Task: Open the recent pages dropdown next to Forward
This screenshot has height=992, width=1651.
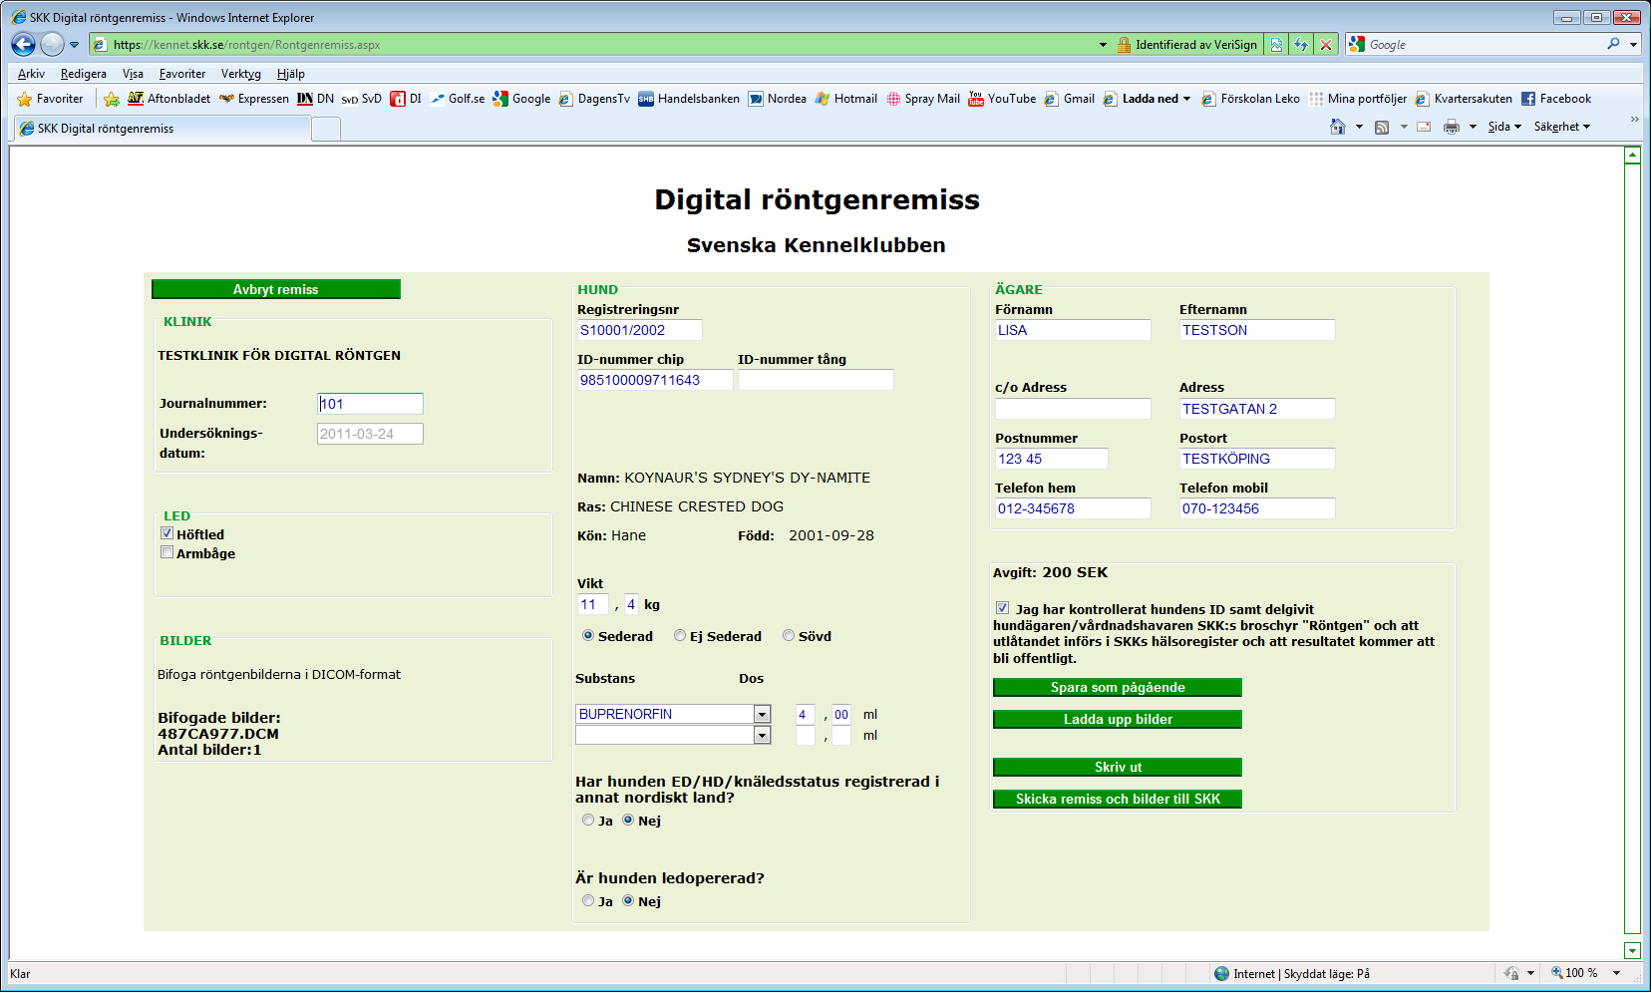Action: coord(74,45)
